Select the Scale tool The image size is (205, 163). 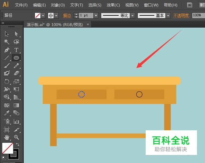click(16, 81)
